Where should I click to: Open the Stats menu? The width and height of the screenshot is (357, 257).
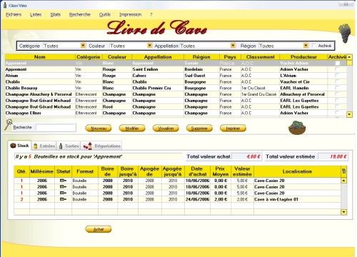click(x=55, y=14)
